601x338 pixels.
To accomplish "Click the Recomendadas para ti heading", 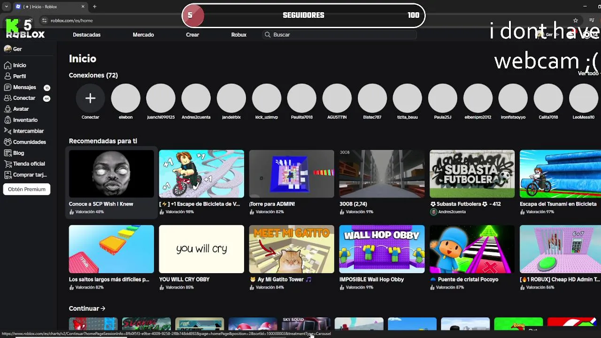I will 103,141.
